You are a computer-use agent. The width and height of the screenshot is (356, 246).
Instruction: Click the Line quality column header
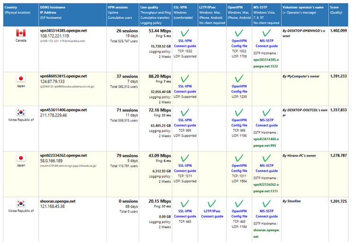[155, 15]
